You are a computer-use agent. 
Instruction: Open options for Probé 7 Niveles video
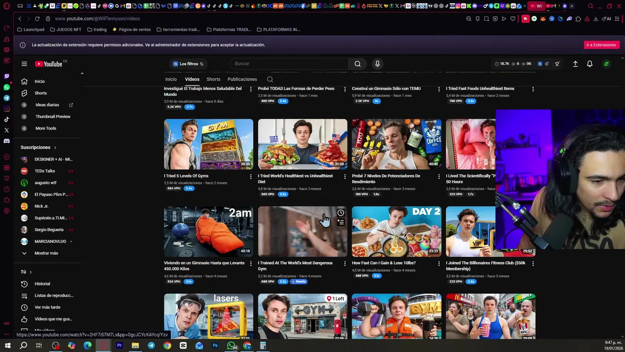click(x=438, y=176)
